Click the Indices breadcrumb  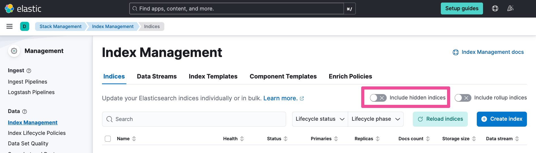point(152,26)
